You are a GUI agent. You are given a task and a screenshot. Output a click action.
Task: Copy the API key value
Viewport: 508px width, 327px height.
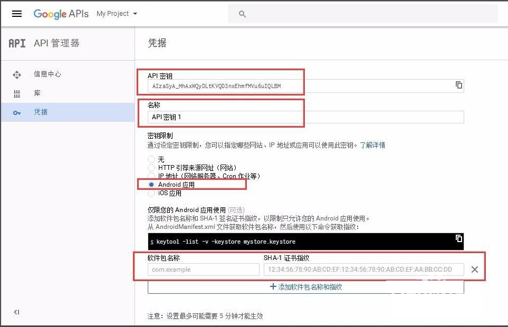[x=459, y=85]
